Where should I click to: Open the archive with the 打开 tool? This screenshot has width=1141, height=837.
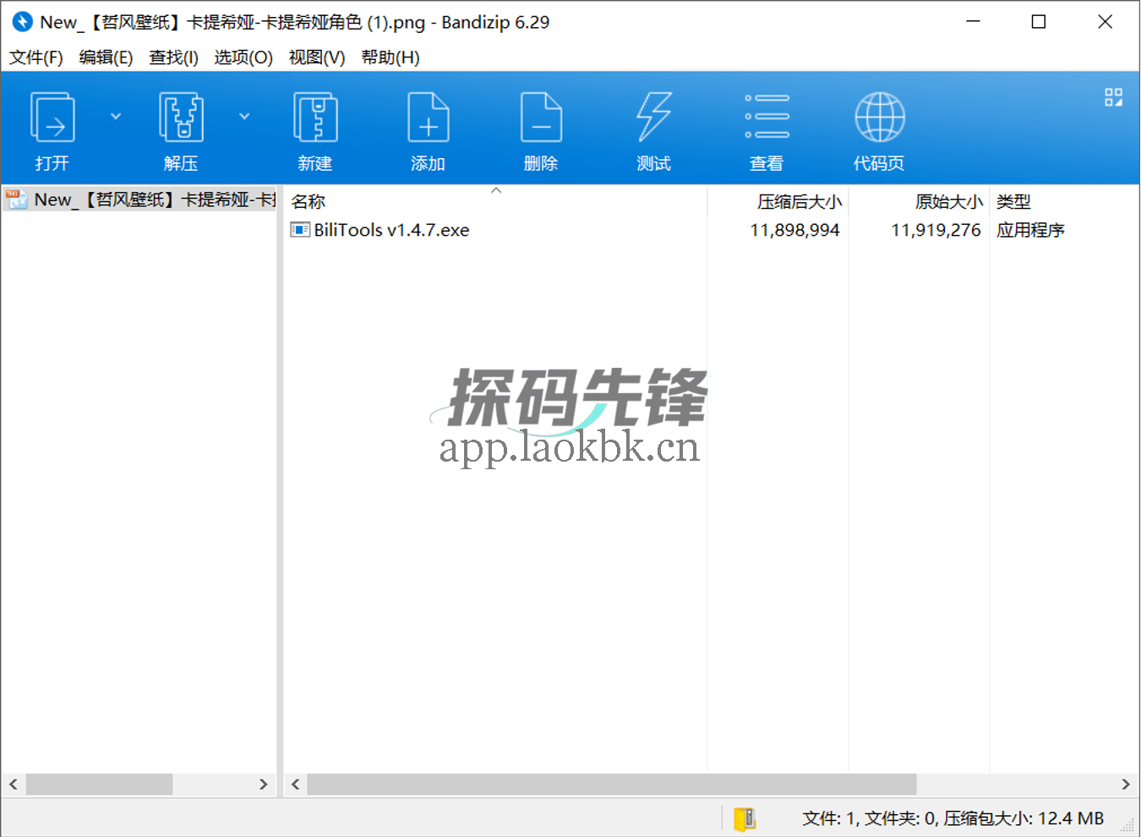(x=52, y=129)
